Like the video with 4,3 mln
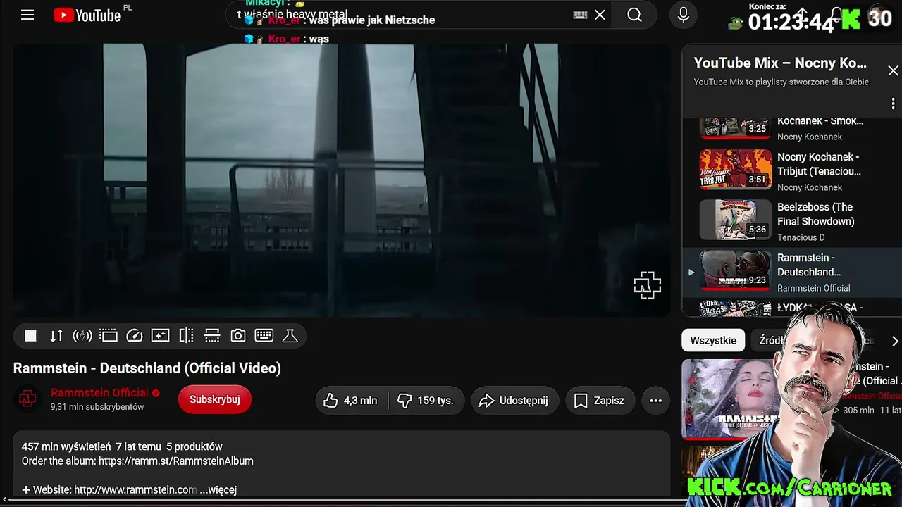902x507 pixels. 352,401
